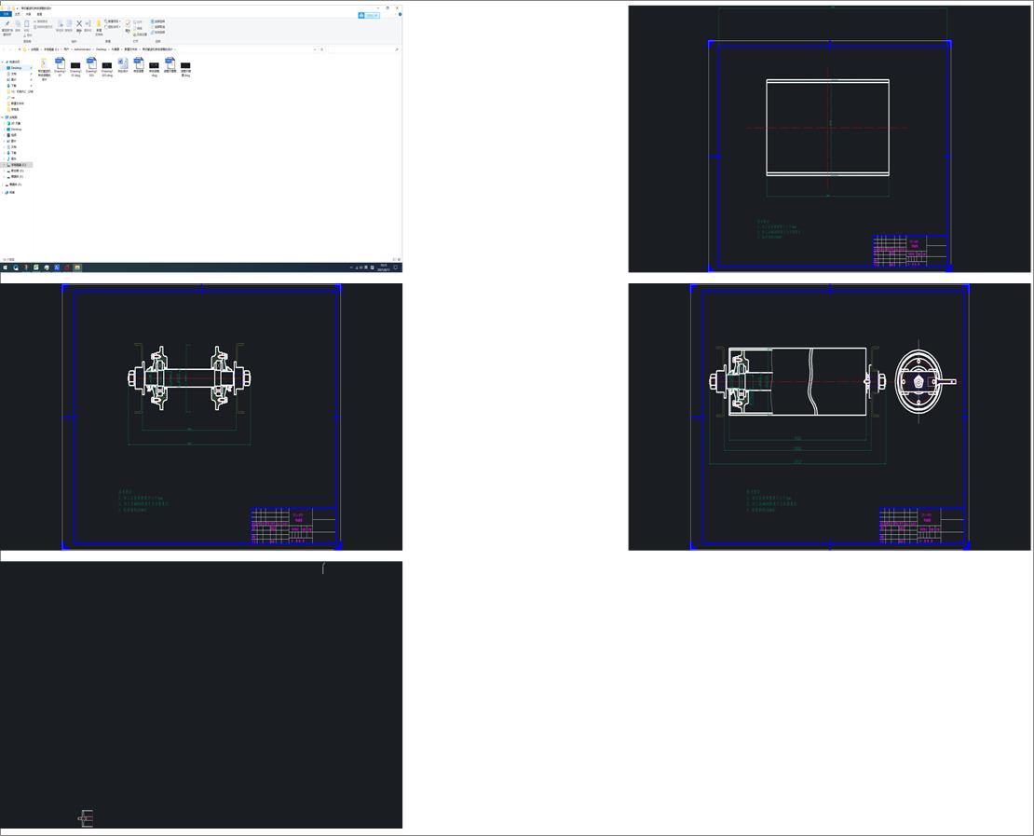Click the Delete X icon in Explorer ribbon
Viewport: 1034px width, 836px height.
pos(79,23)
